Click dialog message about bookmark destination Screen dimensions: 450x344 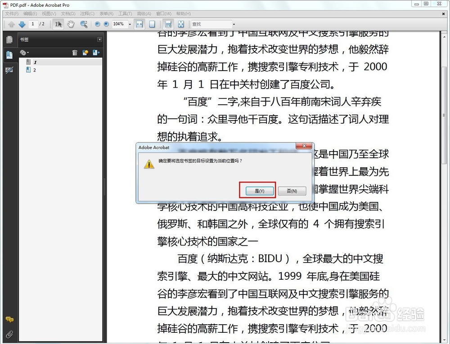(x=200, y=161)
